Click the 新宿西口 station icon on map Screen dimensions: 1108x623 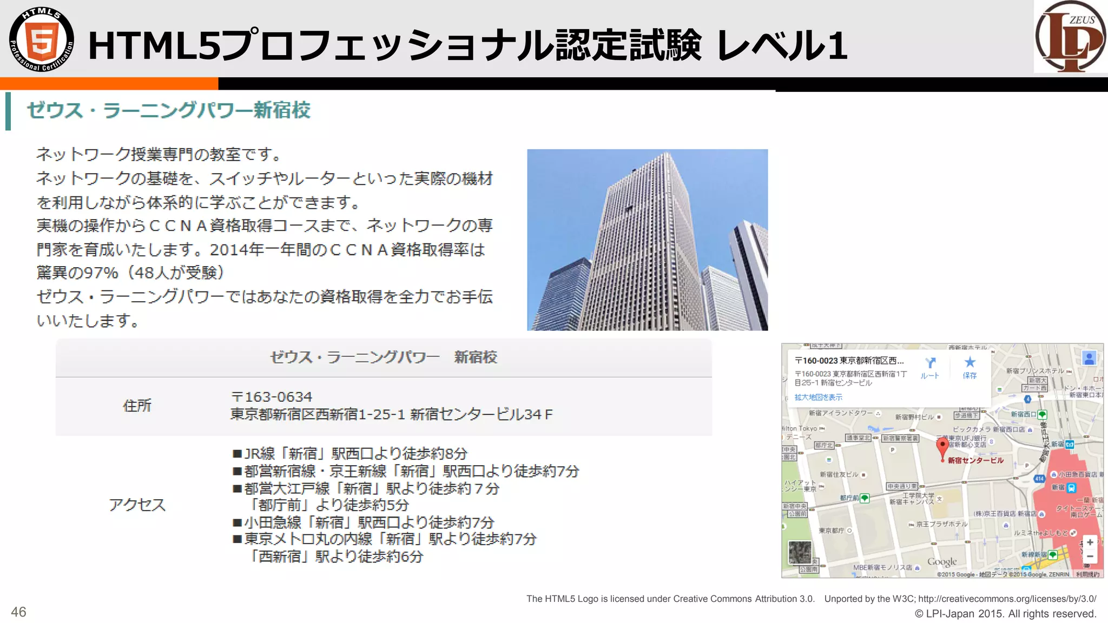coord(1042,415)
